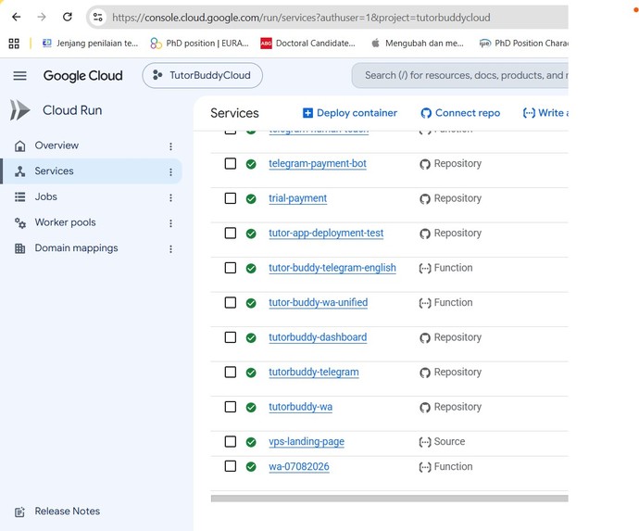Select checkbox for wa-07082026
Image resolution: width=639 pixels, height=531 pixels.
[231, 466]
